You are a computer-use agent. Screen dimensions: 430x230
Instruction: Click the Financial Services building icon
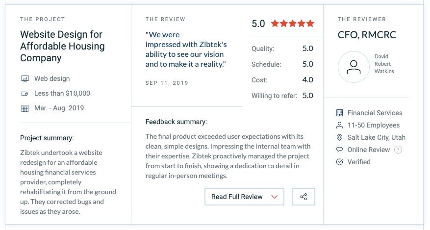[x=339, y=113]
